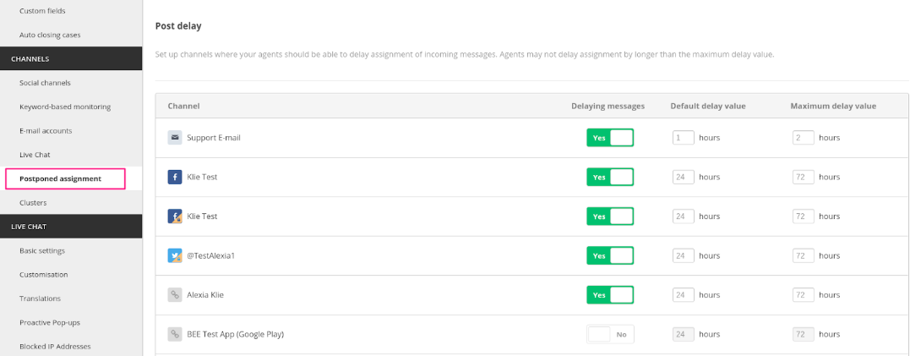
Task: Click the Twitter icon beside @TestAlexia1
Action: (x=175, y=255)
